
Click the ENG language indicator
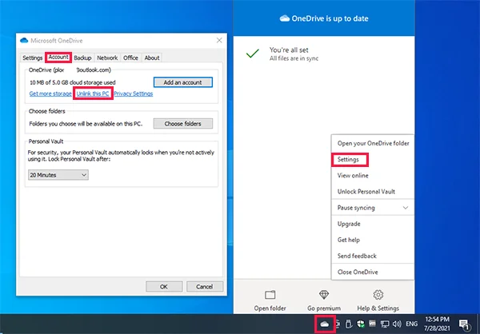pos(412,324)
